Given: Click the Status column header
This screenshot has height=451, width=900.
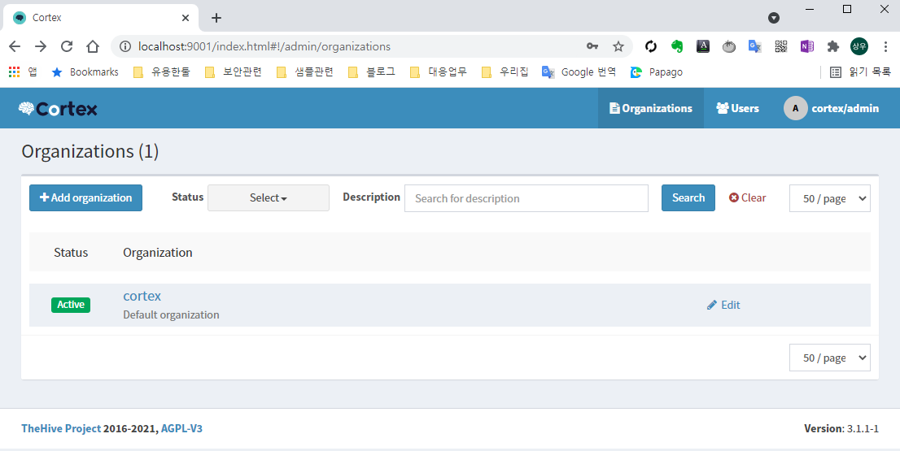Looking at the screenshot, I should point(71,252).
